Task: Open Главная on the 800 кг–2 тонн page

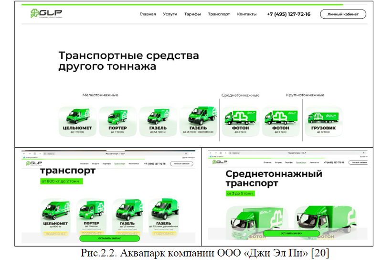Action: pos(85,164)
